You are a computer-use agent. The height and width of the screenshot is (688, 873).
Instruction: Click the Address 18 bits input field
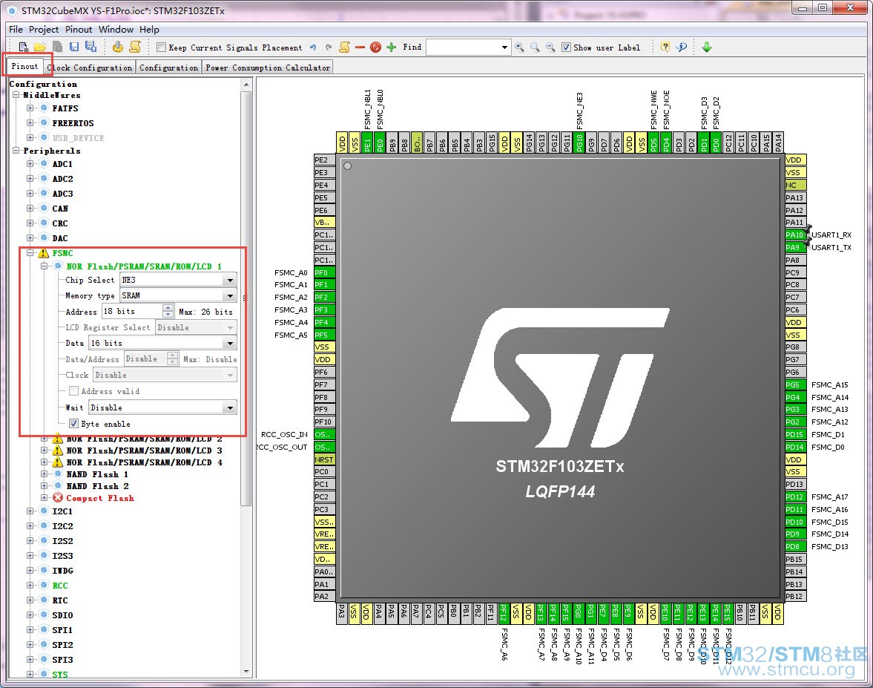(133, 312)
